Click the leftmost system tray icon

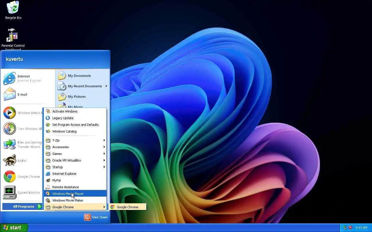[x=345, y=228]
